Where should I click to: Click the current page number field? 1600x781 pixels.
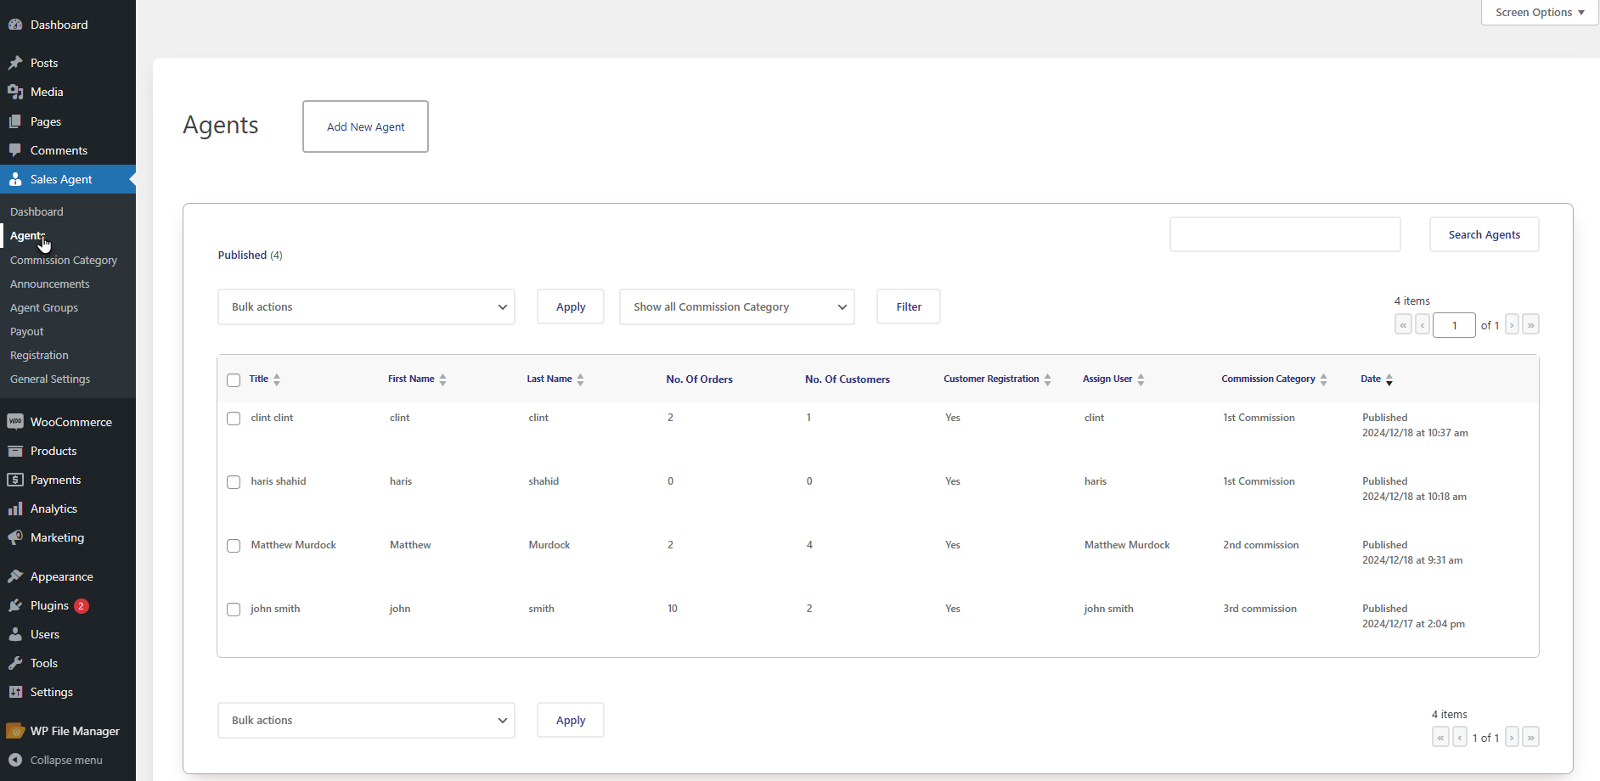click(1454, 325)
